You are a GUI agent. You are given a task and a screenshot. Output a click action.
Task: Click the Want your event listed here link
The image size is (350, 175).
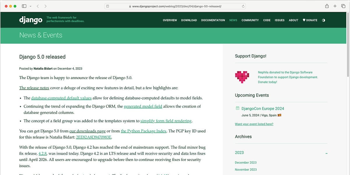pyautogui.click(x=254, y=124)
